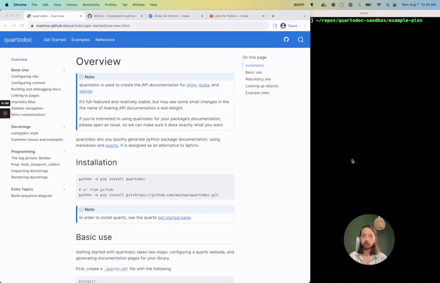This screenshot has width=440, height=283.
Task: Check the battery status icon in the menu bar
Action: pos(368,5)
